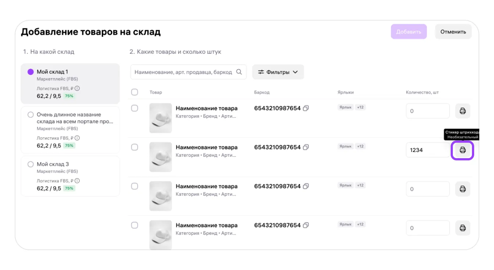Copy the barcode in the first product row
The width and height of the screenshot is (494, 270).
point(306,109)
